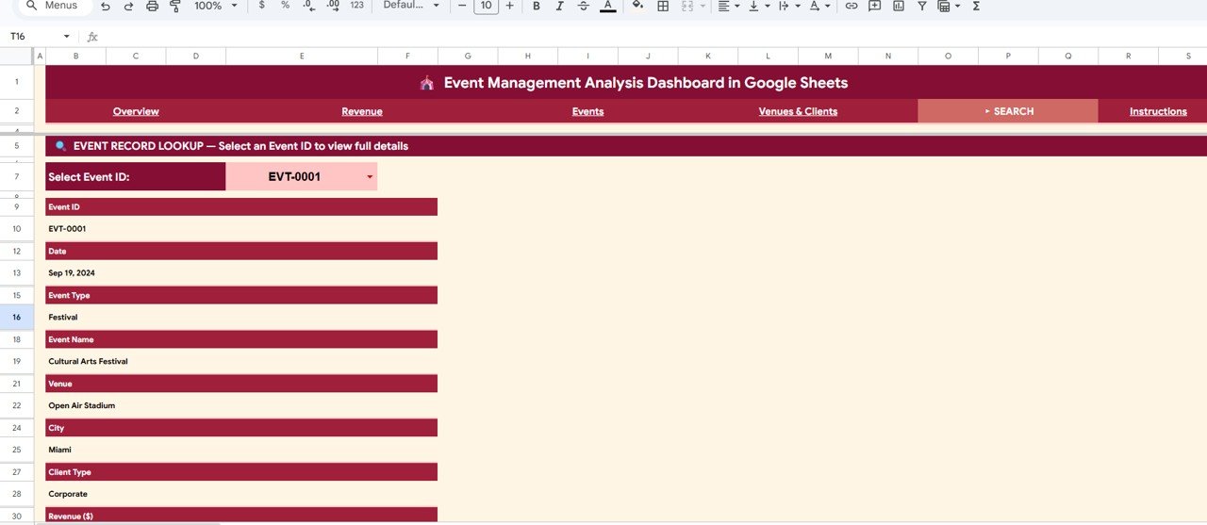The width and height of the screenshot is (1207, 525).
Task: Click the 'Open Air Stadium' cell
Action: tap(241, 405)
